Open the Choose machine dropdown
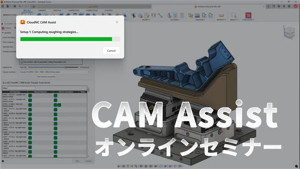The height and width of the screenshot is (169, 300). [x=55, y=72]
